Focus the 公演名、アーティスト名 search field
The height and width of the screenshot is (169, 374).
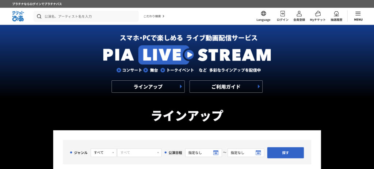pyautogui.click(x=86, y=16)
